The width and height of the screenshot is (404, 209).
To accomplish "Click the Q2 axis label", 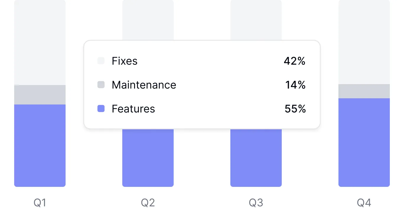I will coord(148,203).
